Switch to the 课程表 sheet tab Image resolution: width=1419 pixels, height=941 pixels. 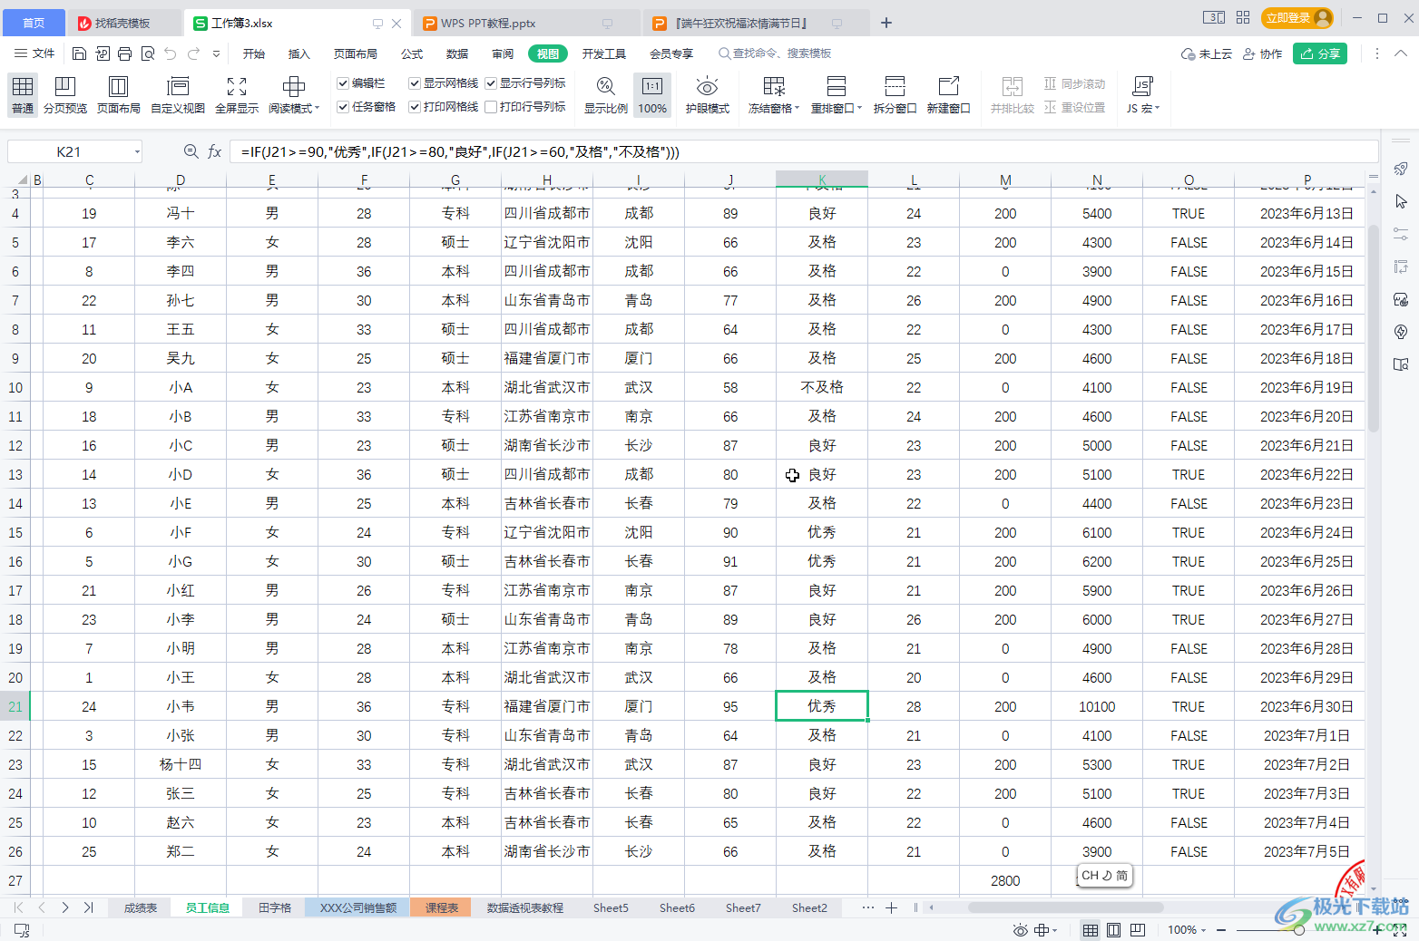441,907
